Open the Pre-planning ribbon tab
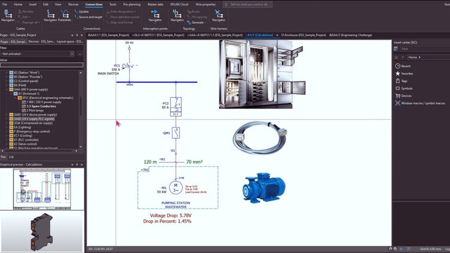This screenshot has width=450, height=253. (133, 4)
